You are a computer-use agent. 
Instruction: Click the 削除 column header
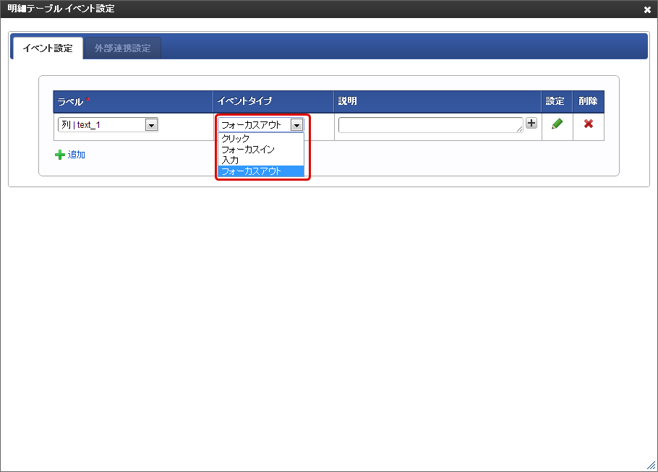coord(589,101)
